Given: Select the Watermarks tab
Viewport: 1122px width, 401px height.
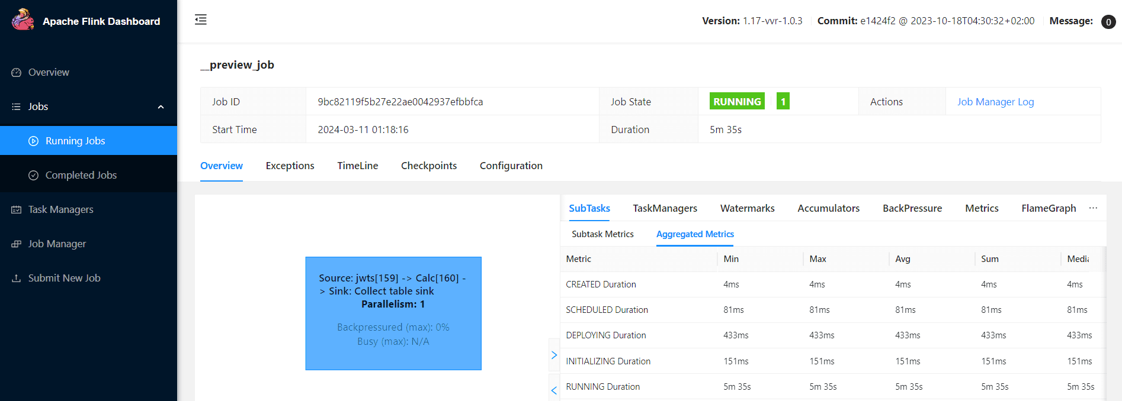Looking at the screenshot, I should (x=747, y=208).
